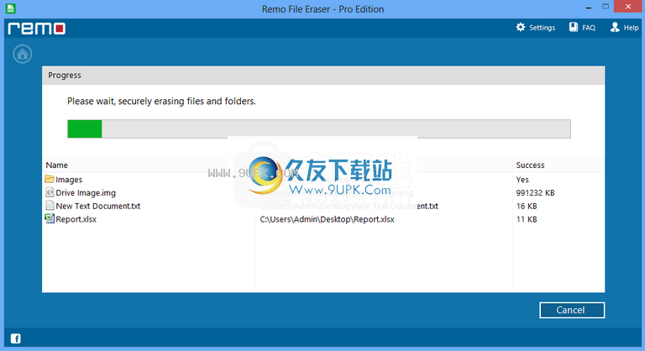Click the FAQ label
Screen dimensions: 645x351
pos(589,28)
